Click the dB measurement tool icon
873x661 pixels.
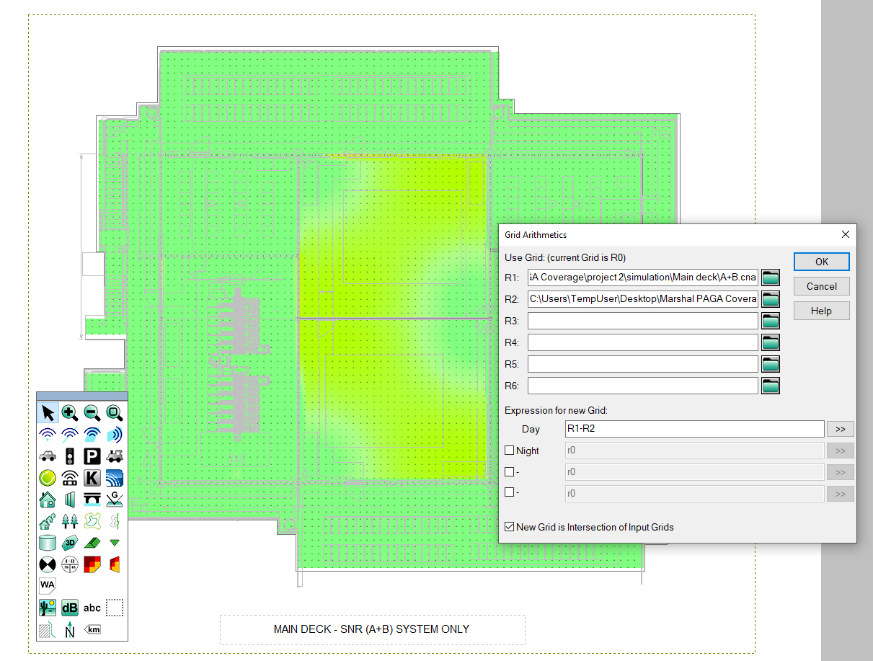[69, 607]
